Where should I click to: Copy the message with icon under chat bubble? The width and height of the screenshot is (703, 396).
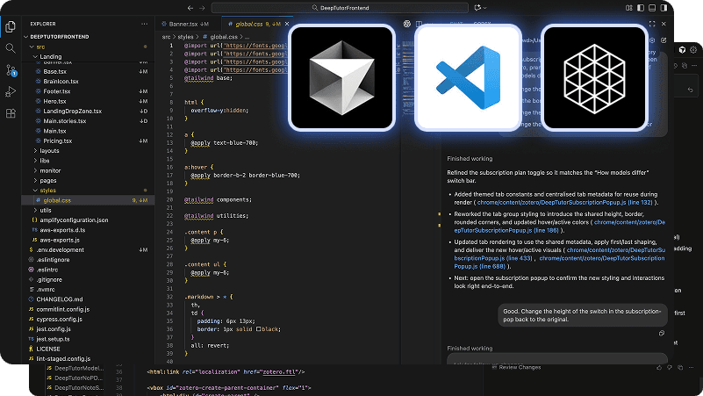661,333
